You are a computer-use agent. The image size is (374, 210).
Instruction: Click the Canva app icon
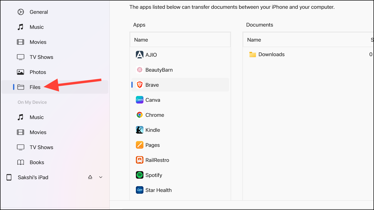pos(140,100)
